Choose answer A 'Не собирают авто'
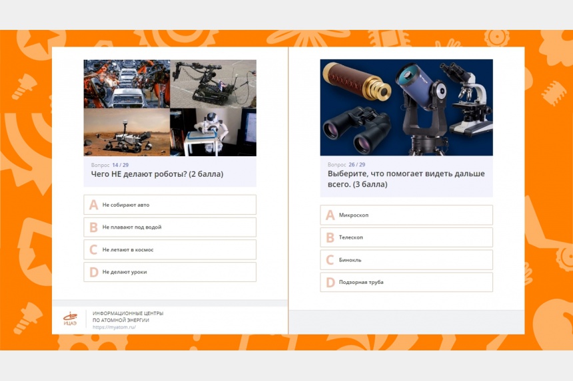Screen dimensions: 573x381 point(170,205)
